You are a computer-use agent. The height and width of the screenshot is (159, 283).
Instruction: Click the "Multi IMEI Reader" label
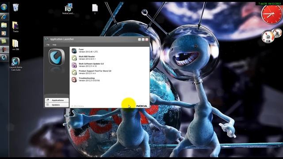click(x=87, y=57)
